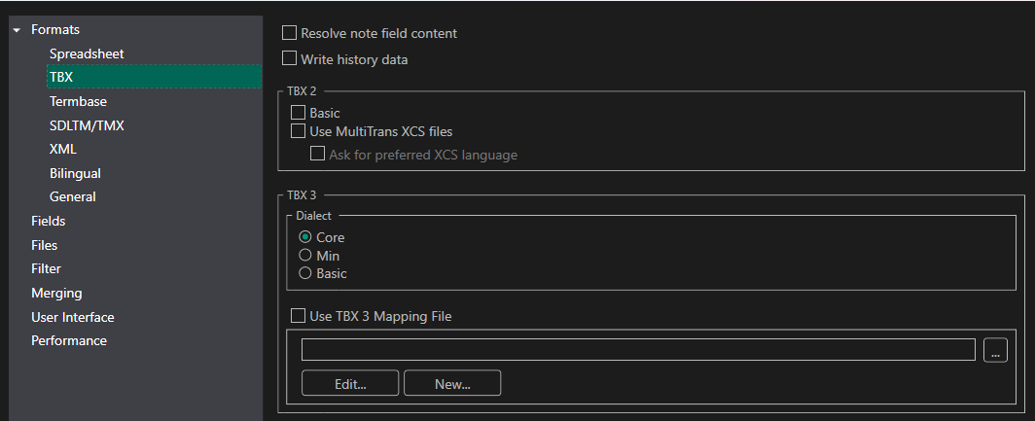The image size is (1035, 421).
Task: Open the User Interface settings page
Action: 73,317
